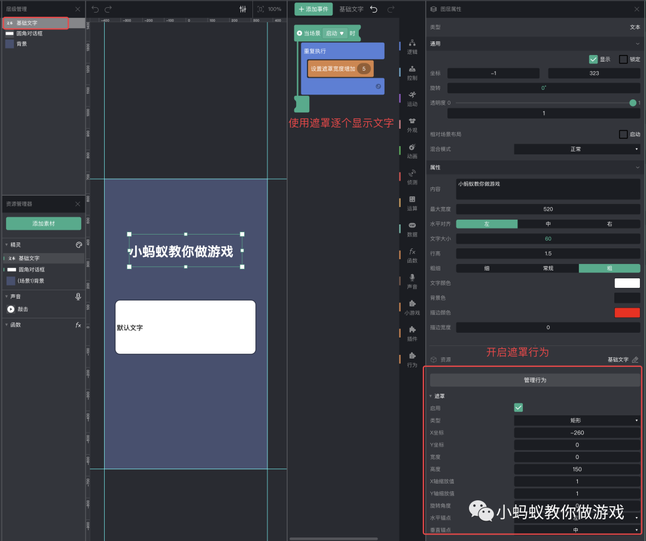Enable the 相对场景布局 启动 checkbox
The height and width of the screenshot is (541, 646).
(x=623, y=134)
